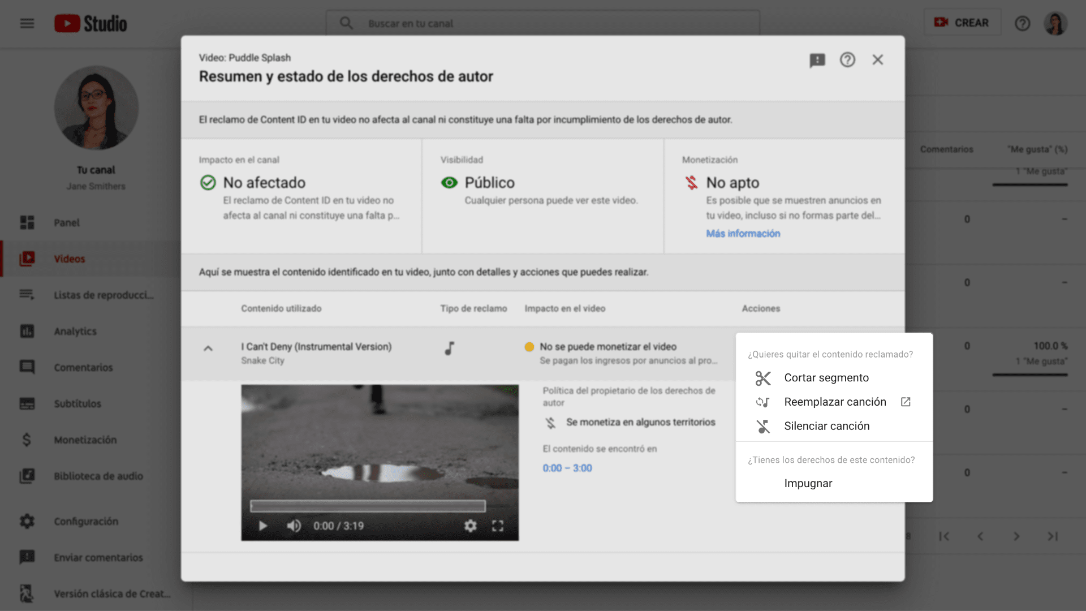The width and height of the screenshot is (1086, 611).
Task: Click the Comentarios sidebar icon
Action: [27, 367]
